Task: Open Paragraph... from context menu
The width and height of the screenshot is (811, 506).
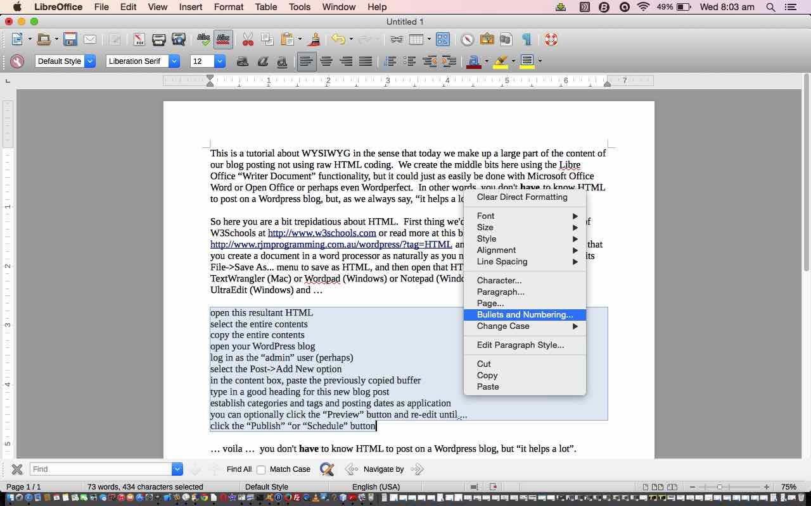Action: coord(525,292)
